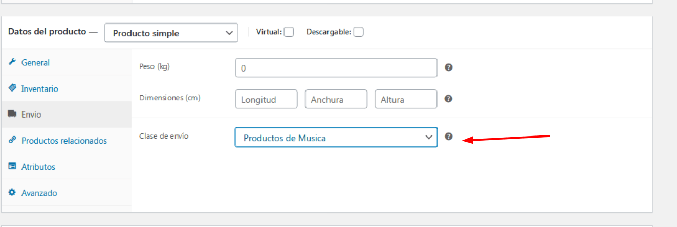Enable the Virtual checkbox
Image resolution: width=677 pixels, height=227 pixels.
289,32
